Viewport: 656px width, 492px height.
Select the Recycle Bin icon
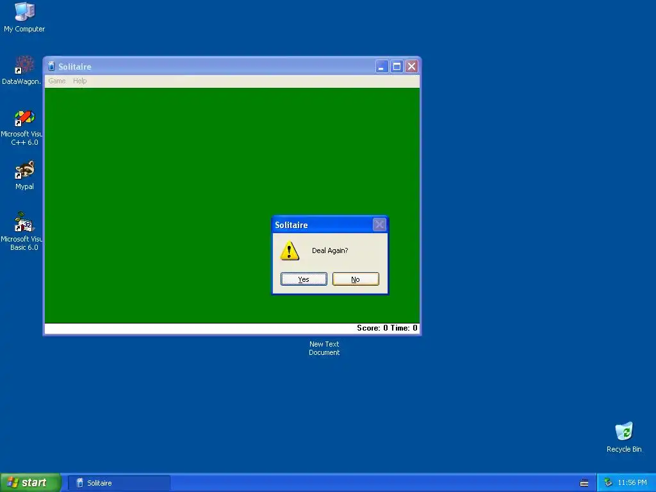click(x=624, y=437)
